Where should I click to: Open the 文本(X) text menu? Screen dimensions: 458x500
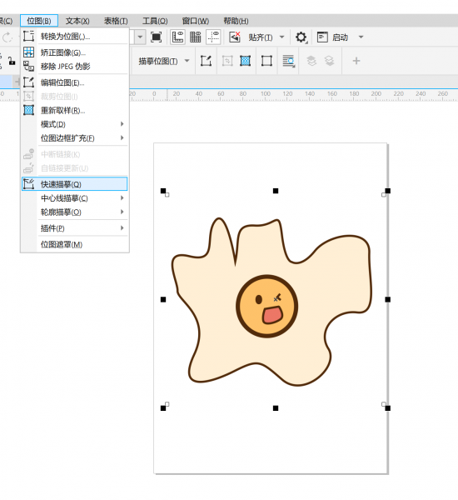coord(77,21)
